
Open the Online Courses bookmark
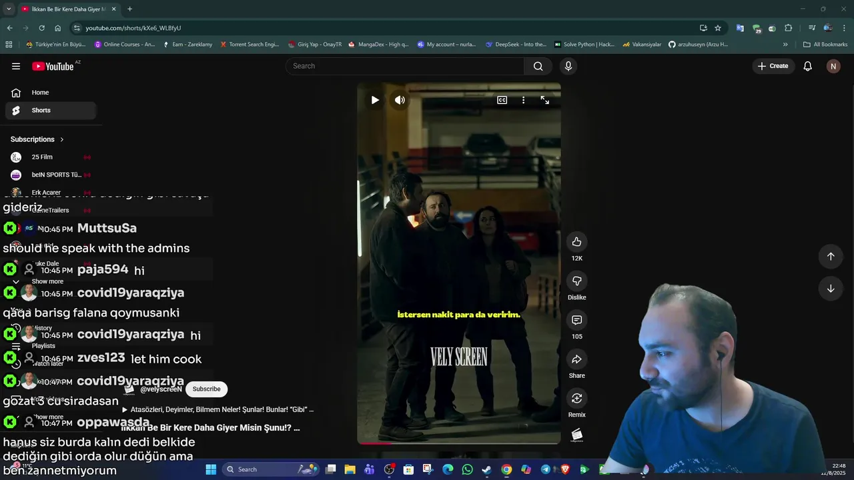click(125, 45)
